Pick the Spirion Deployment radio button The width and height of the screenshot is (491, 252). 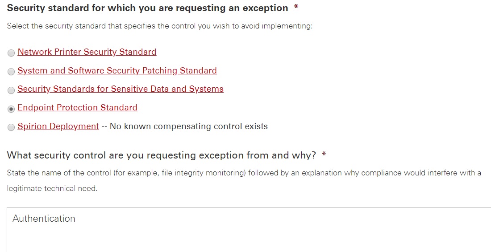pyautogui.click(x=11, y=128)
